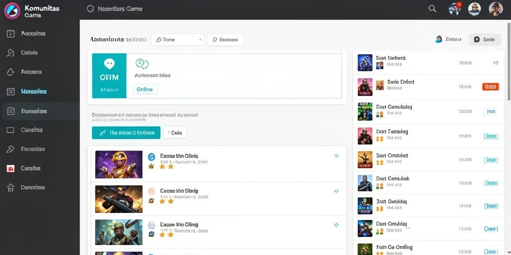Click the diamond icon on the 'Eaone Mn Olinis' row
Viewport: 511px width, 255px height.
[x=336, y=156]
